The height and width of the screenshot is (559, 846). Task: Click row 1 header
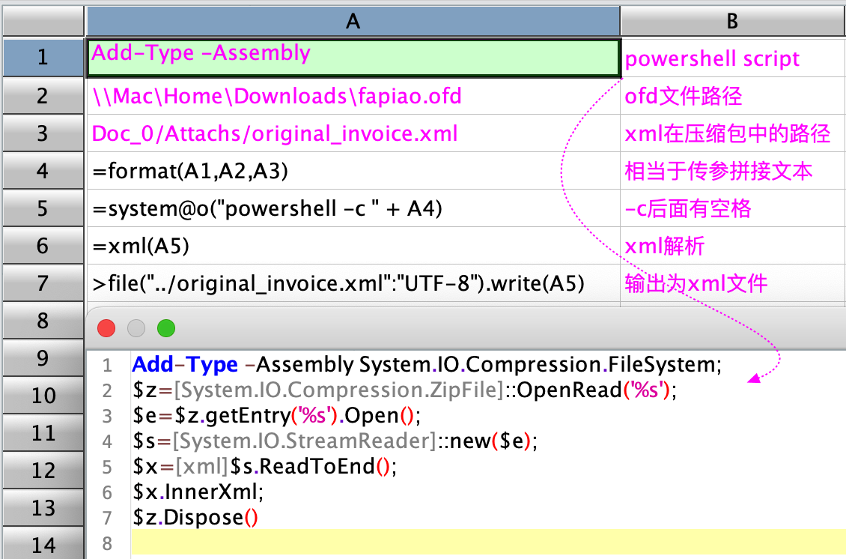(43, 57)
